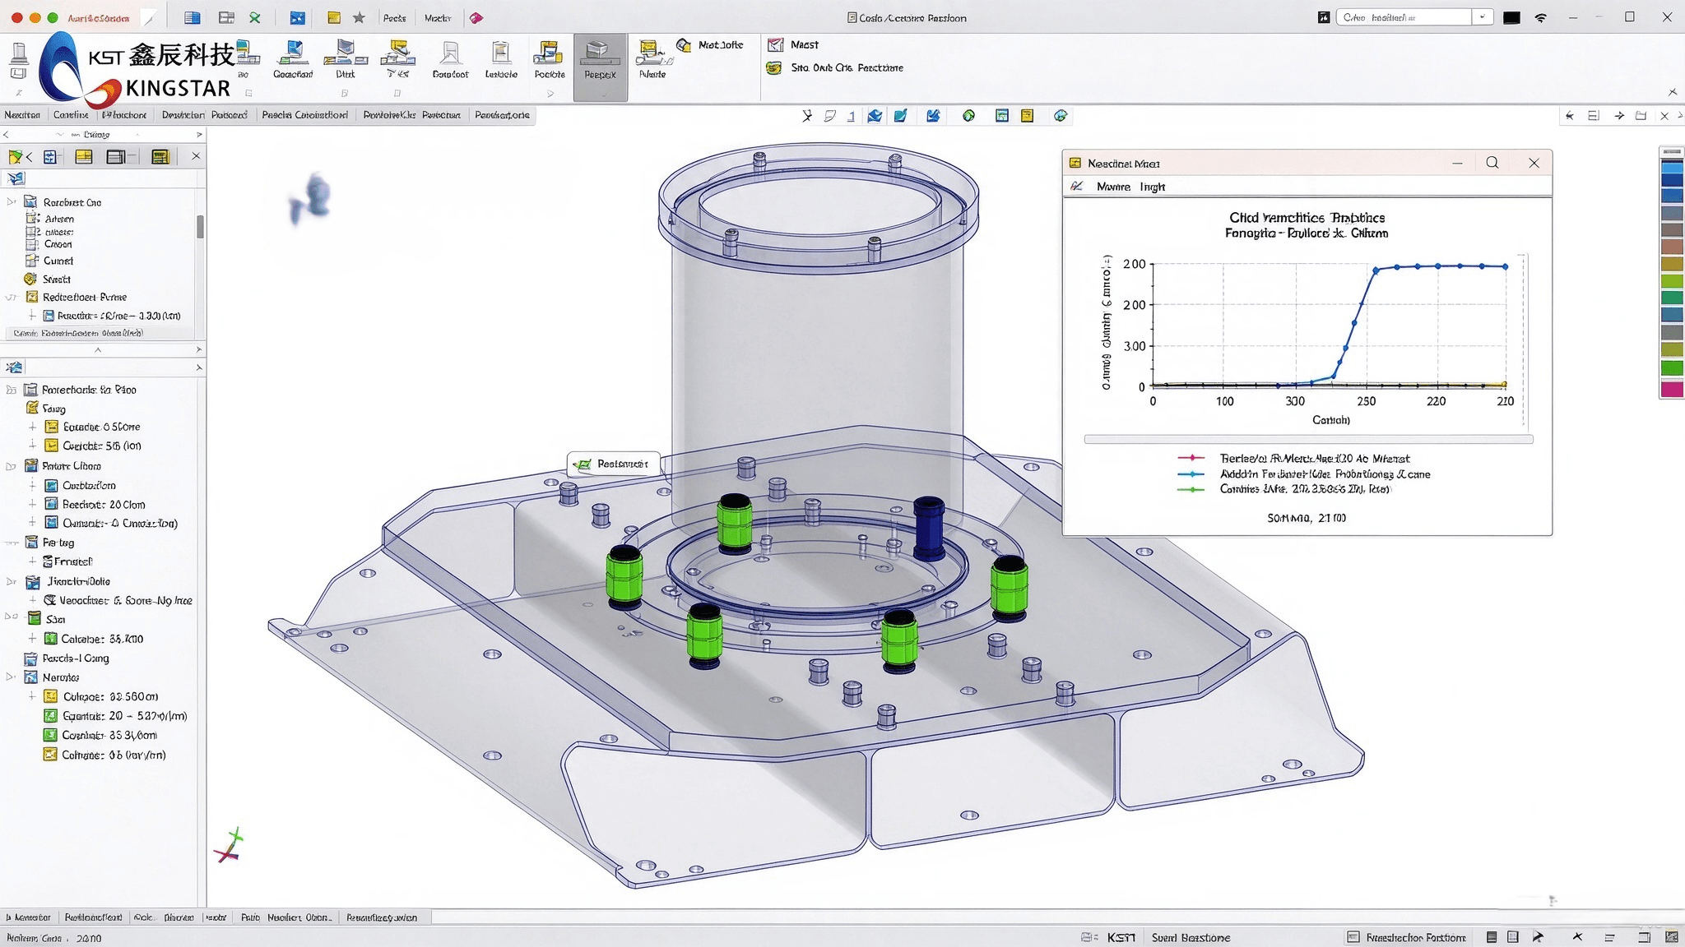
Task: Switch to the Pasota Cotcatborl tab
Action: [x=304, y=115]
